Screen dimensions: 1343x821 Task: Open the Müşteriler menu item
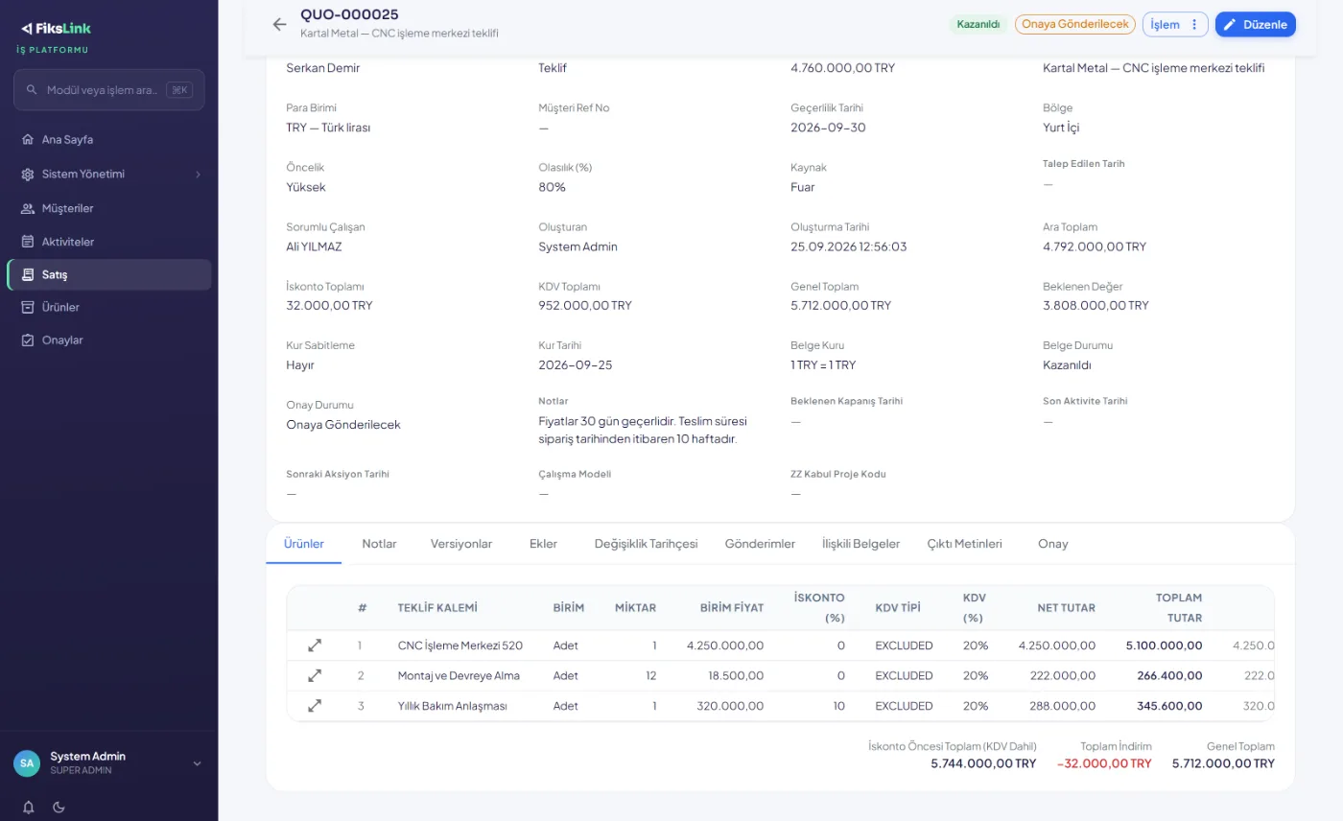pyautogui.click(x=109, y=208)
